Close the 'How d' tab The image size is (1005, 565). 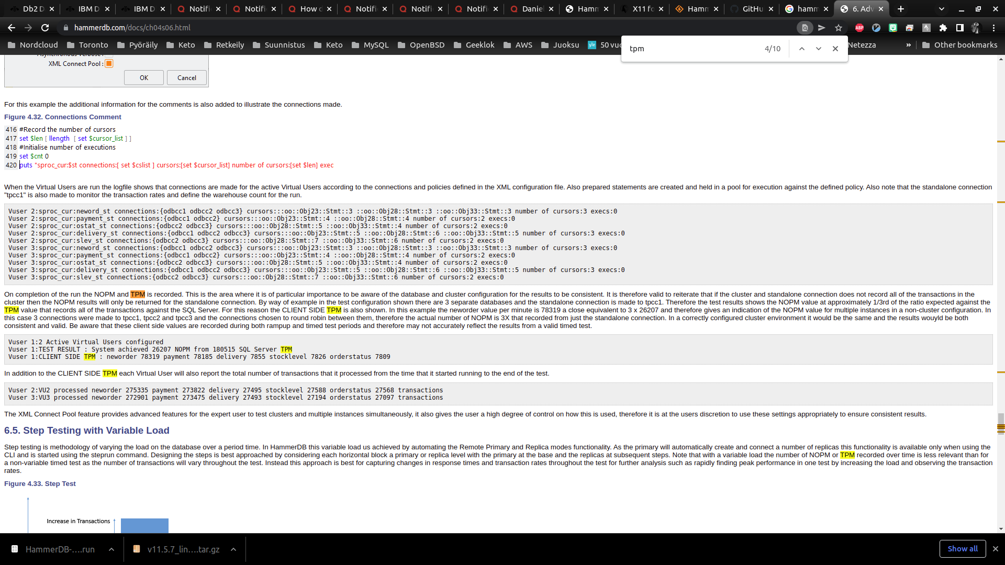pyautogui.click(x=329, y=9)
